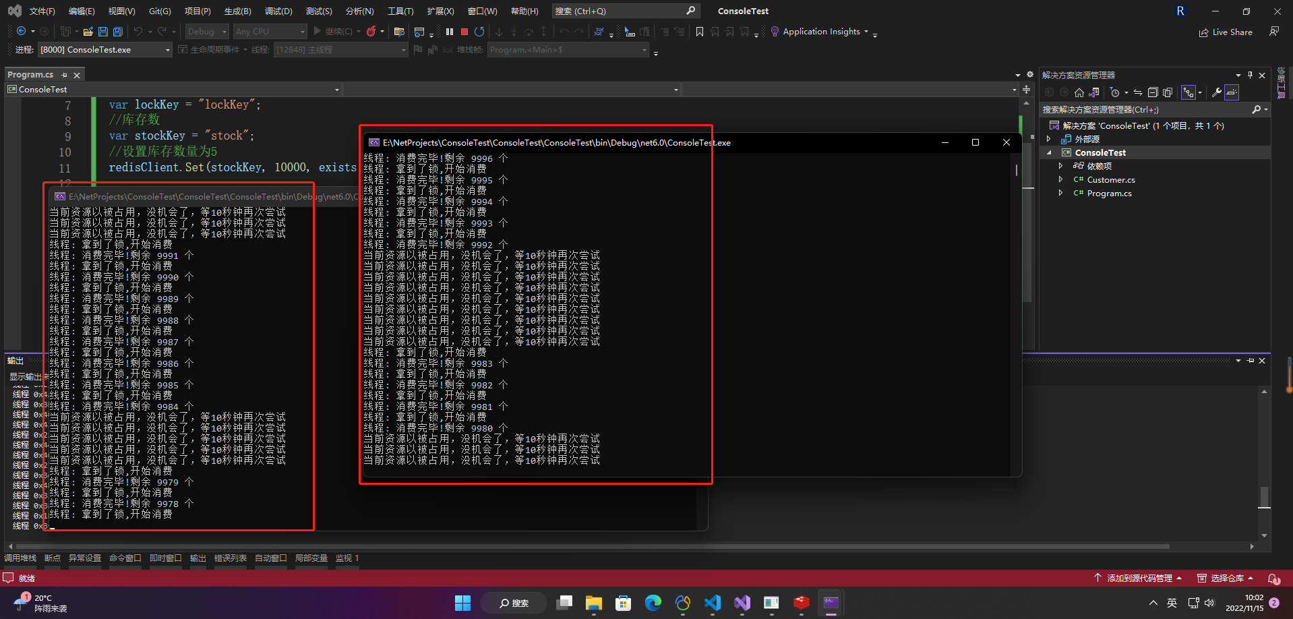1293x619 pixels.
Task: Click the Live Share button
Action: (x=1226, y=32)
